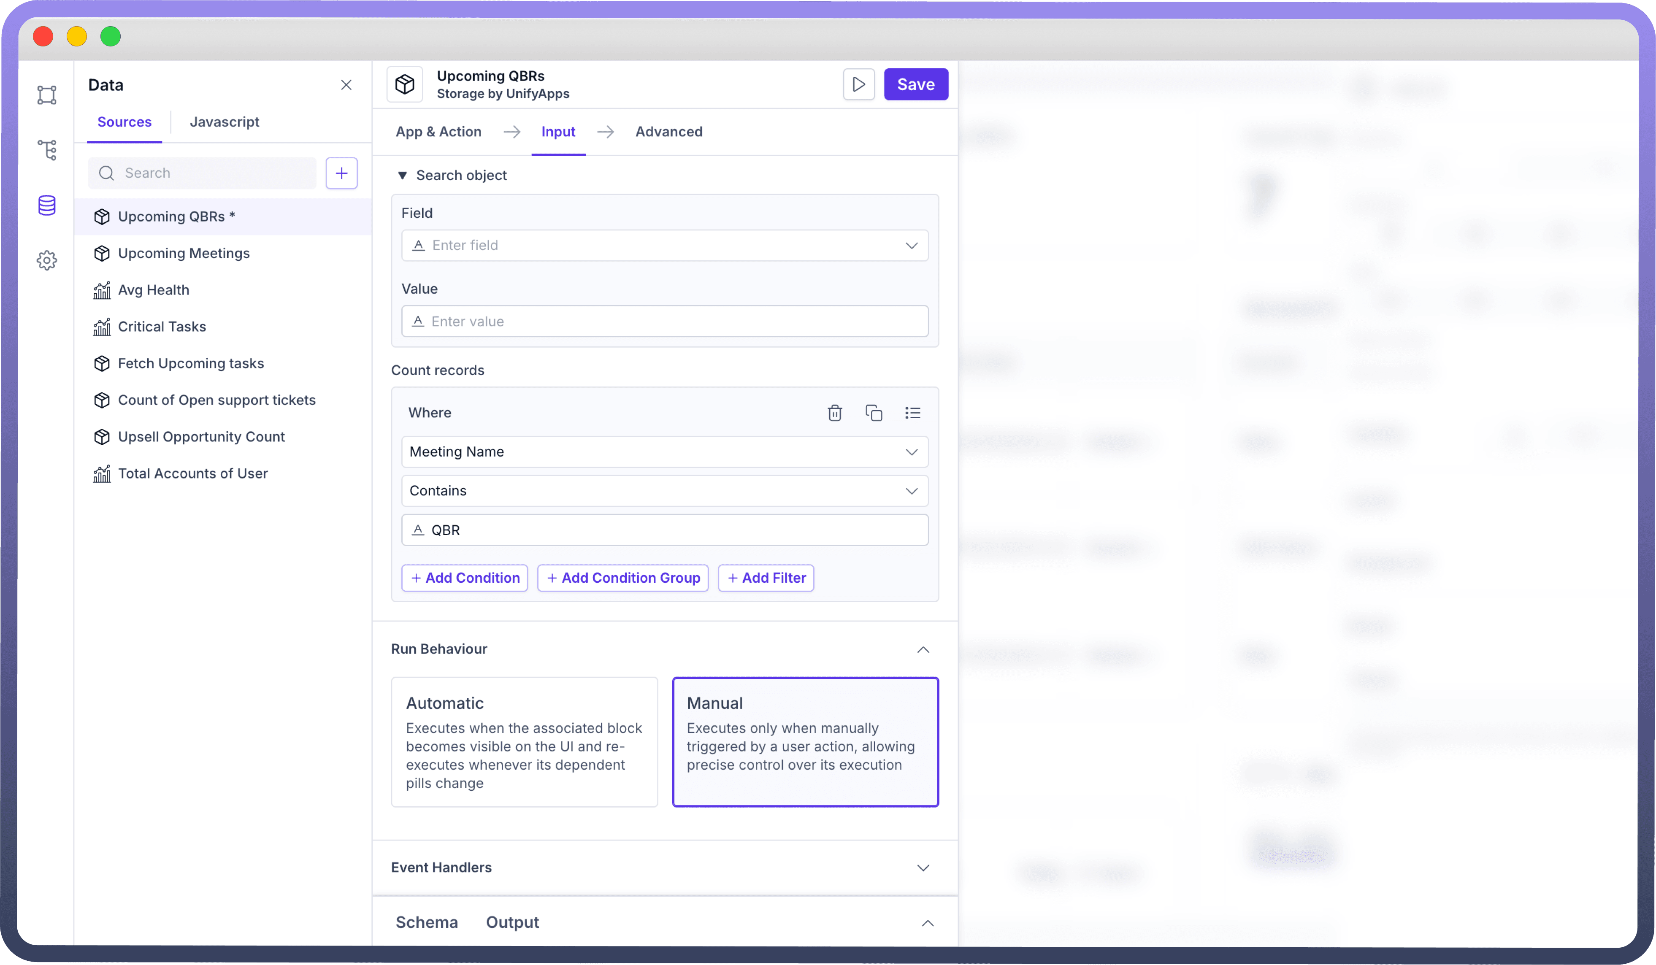The image size is (1656, 965).
Task: Click the Enter value input field
Action: click(x=664, y=321)
